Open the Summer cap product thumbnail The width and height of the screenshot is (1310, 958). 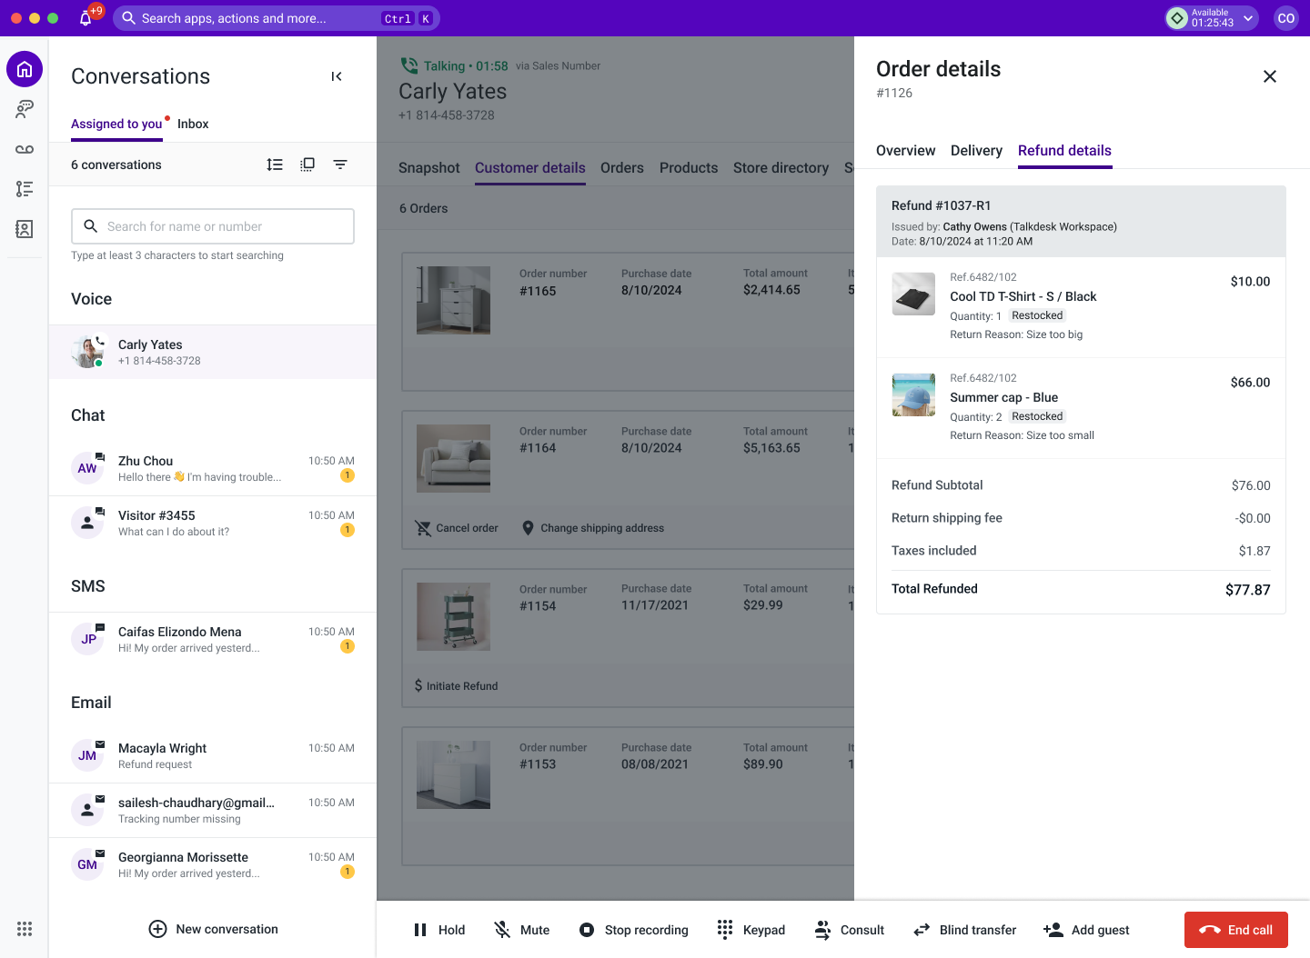[913, 394]
